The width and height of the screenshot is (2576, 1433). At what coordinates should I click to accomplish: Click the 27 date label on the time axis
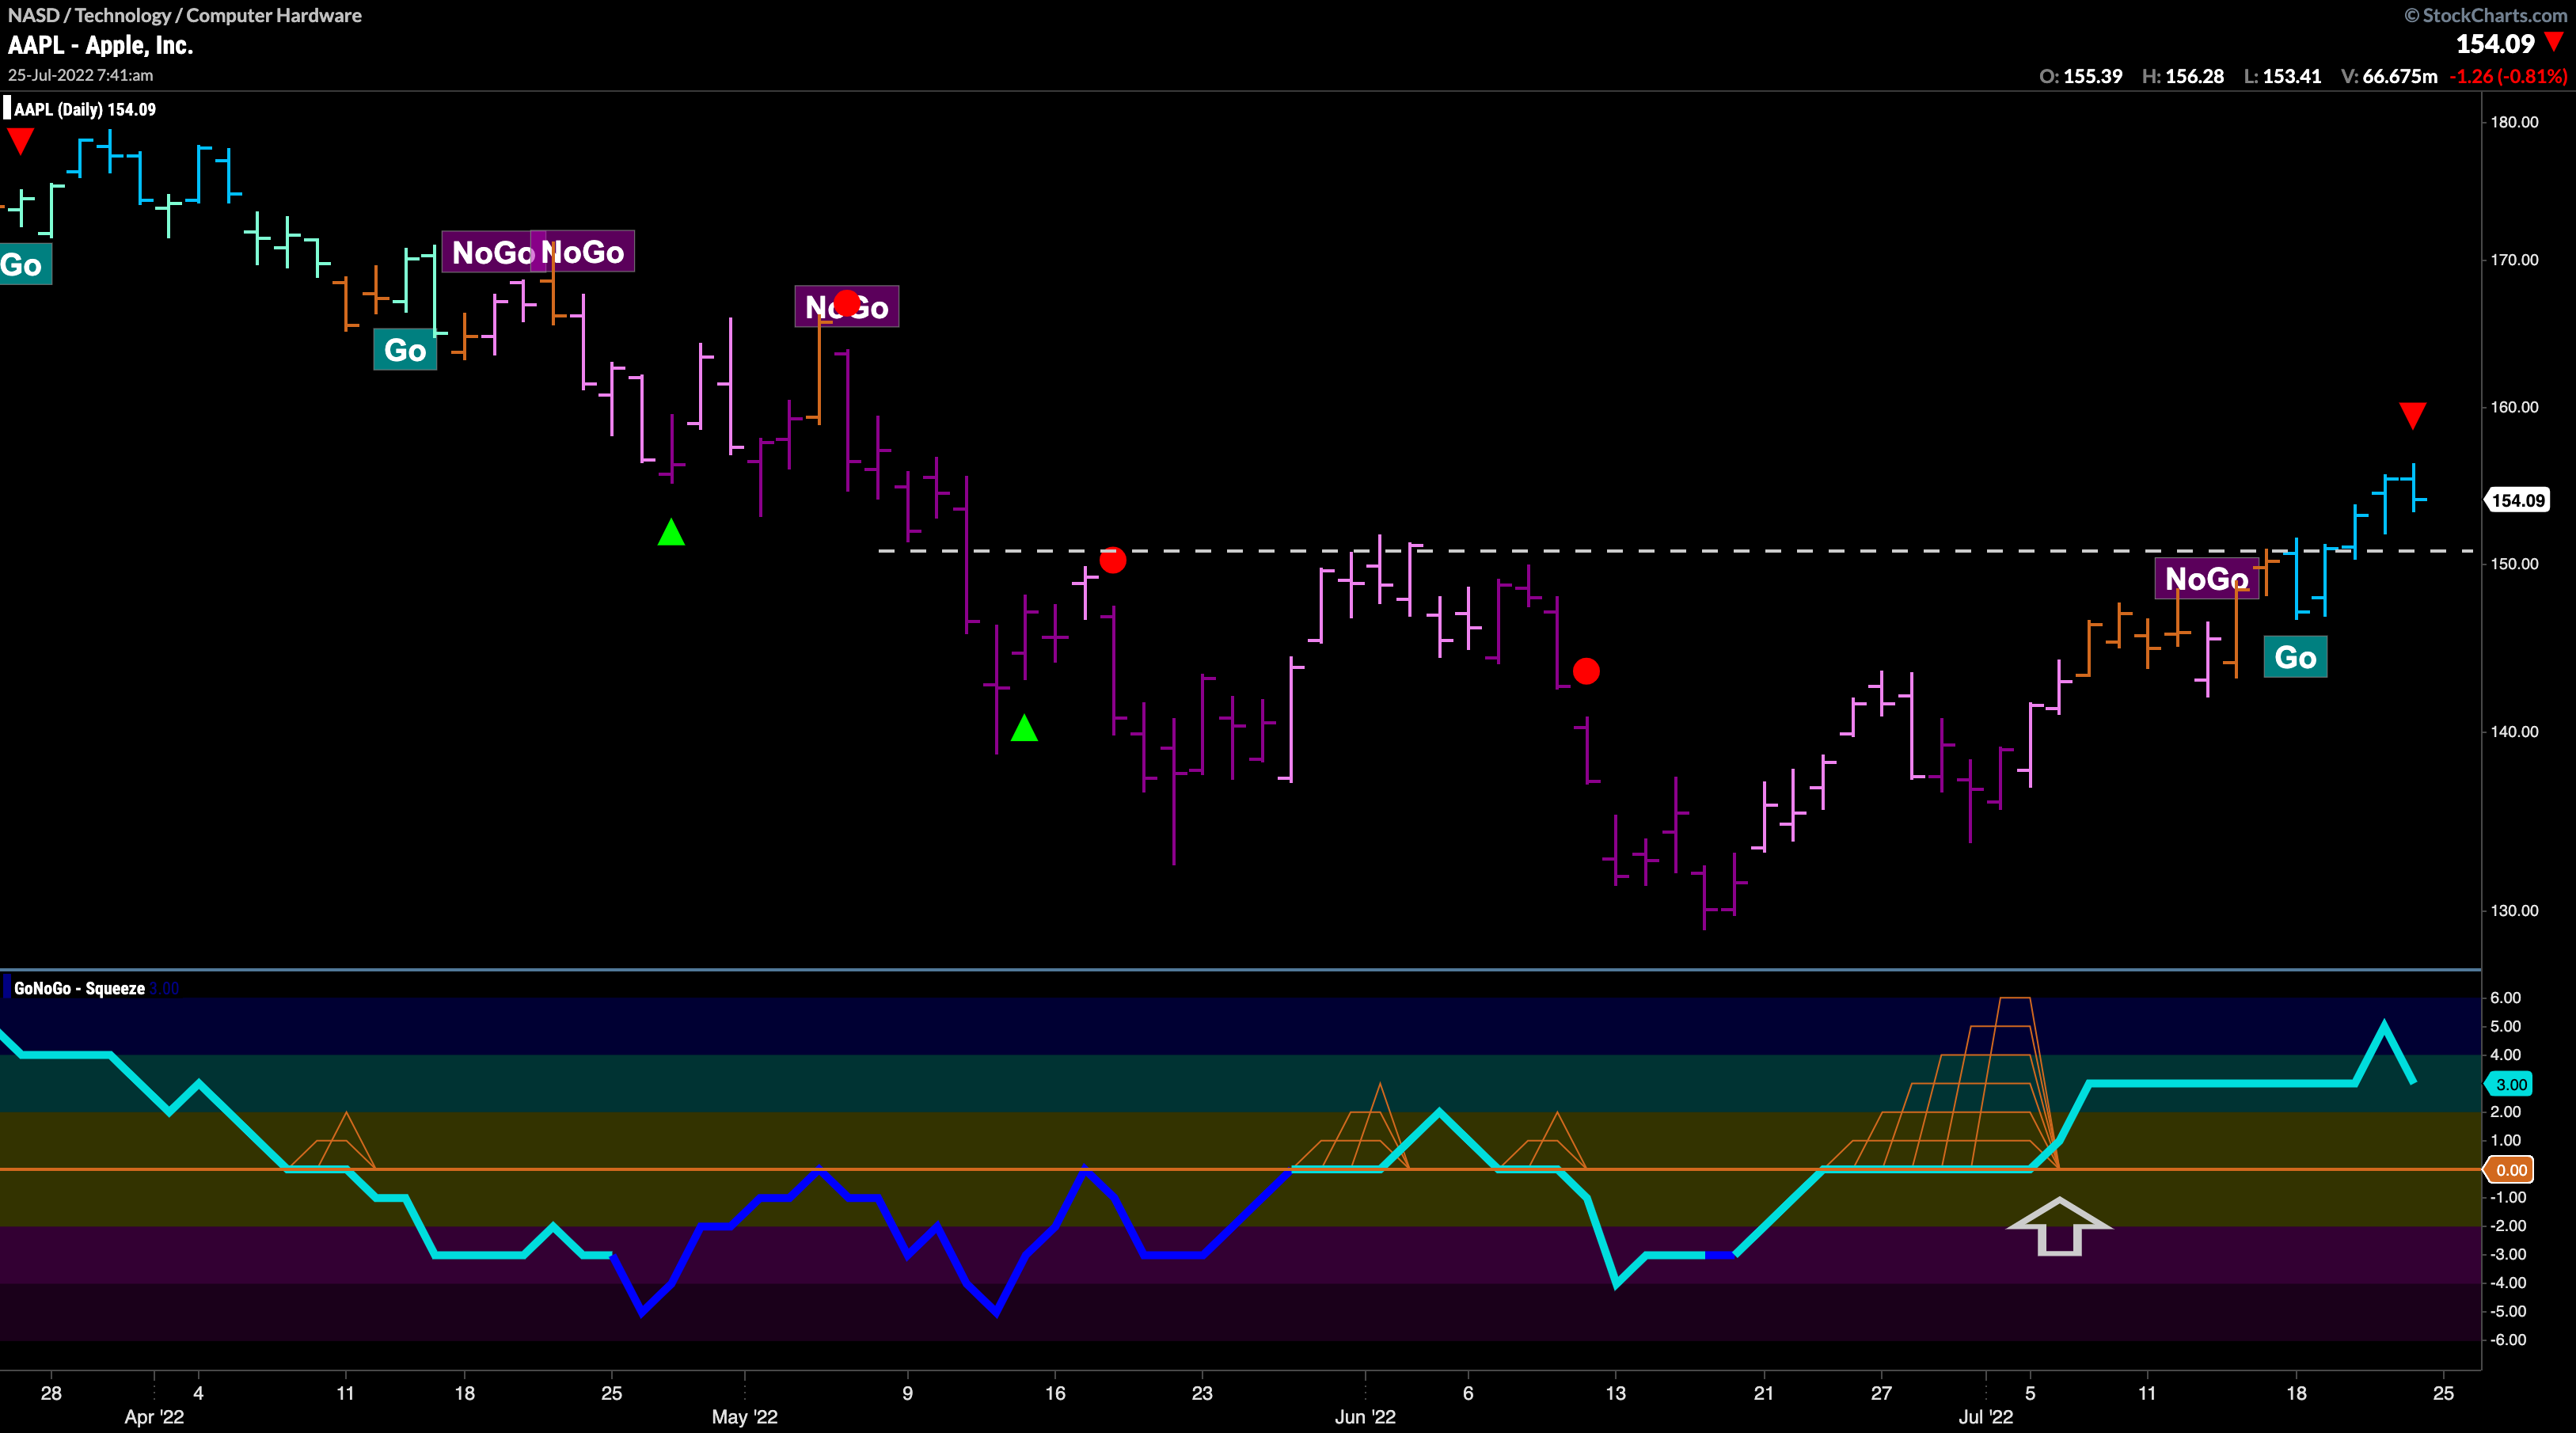[1881, 1393]
